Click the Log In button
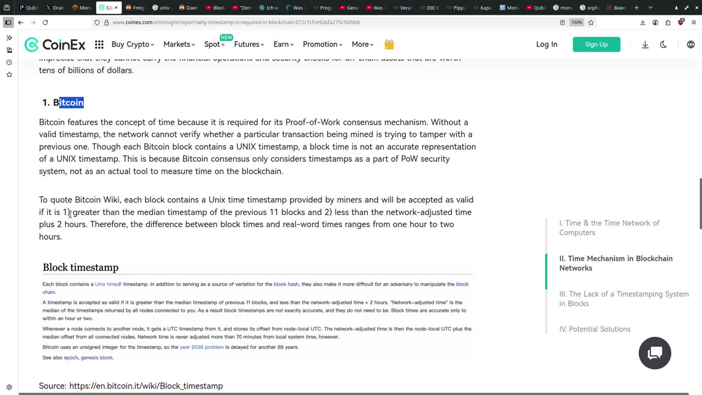This screenshot has width=702, height=395. click(547, 44)
